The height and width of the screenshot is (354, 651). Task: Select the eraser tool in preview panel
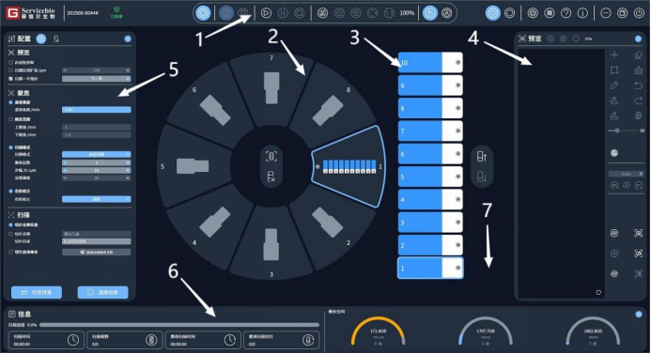(x=639, y=54)
